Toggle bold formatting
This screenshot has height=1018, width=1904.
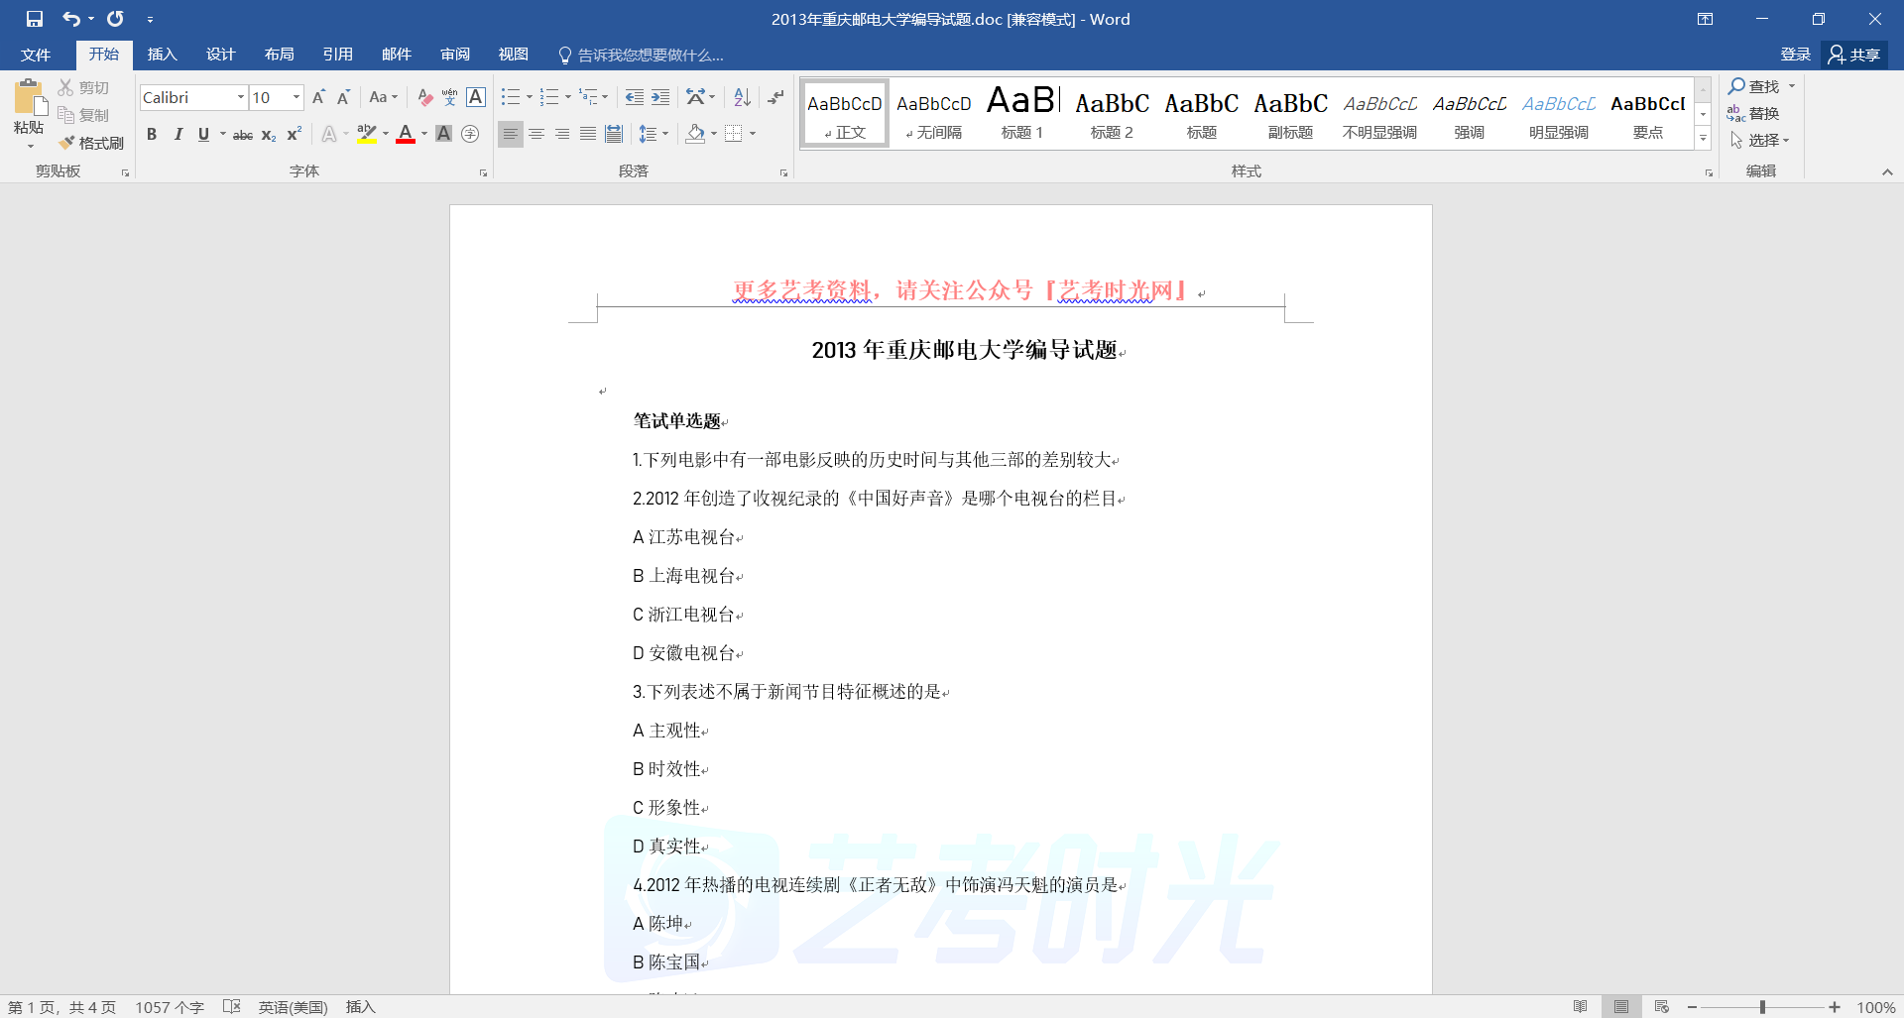(x=152, y=134)
